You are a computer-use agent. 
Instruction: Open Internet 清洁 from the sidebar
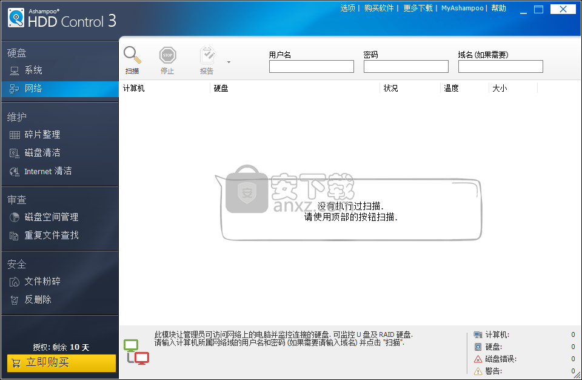(60, 171)
